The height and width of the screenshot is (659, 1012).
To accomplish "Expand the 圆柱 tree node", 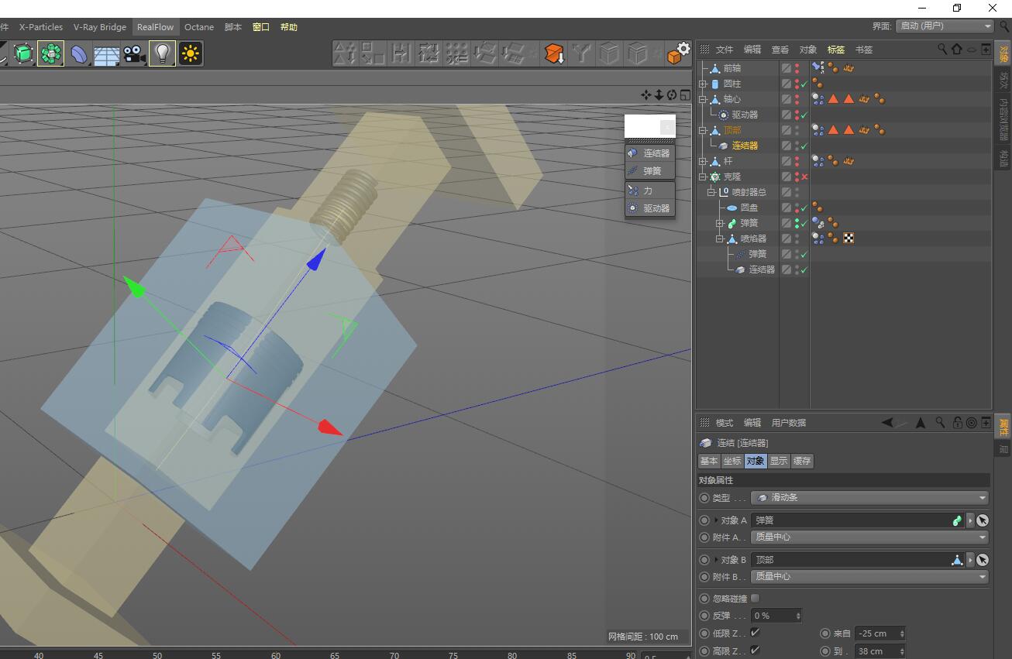I will click(x=704, y=84).
